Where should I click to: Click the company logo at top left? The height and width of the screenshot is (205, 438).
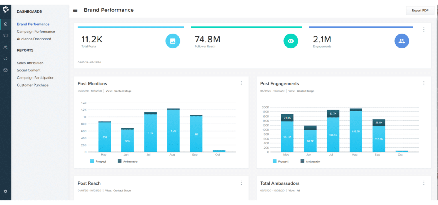tap(5, 9)
